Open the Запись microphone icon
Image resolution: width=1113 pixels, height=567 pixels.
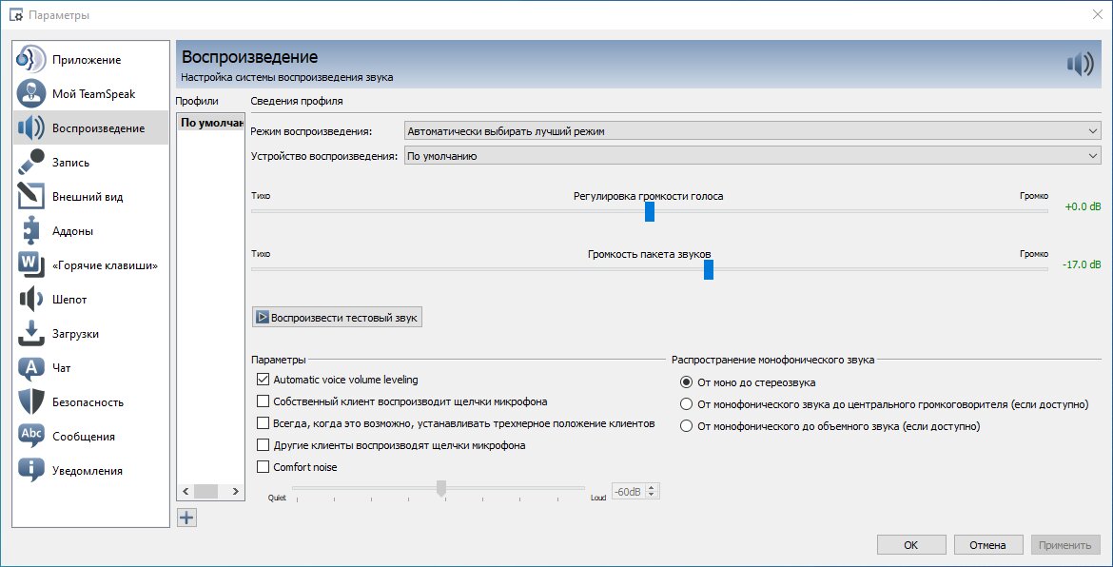tap(30, 163)
